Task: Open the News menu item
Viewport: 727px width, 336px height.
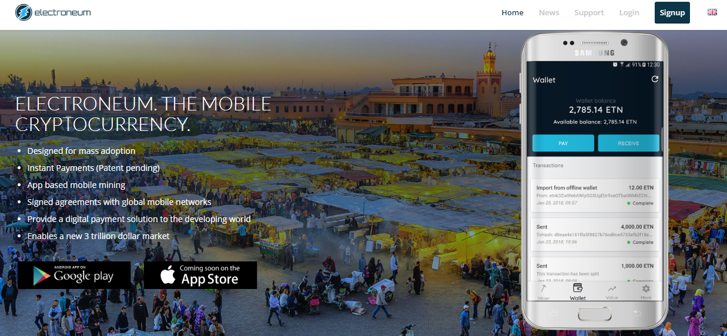Action: click(549, 12)
